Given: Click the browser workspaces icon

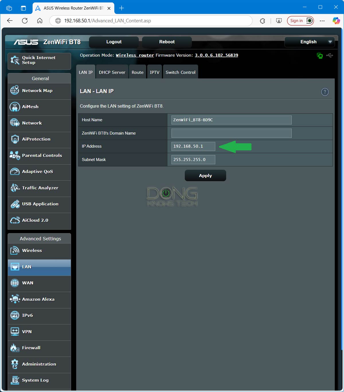Looking at the screenshot, I should [x=9, y=8].
